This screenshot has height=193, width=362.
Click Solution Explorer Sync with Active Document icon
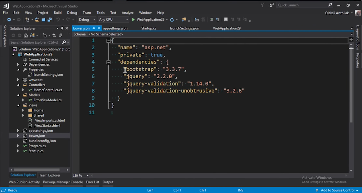(54, 35)
